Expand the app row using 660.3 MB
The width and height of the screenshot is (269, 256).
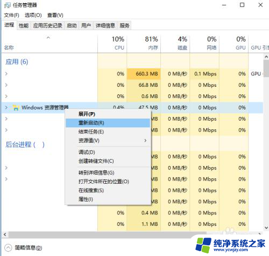[x=6, y=74]
